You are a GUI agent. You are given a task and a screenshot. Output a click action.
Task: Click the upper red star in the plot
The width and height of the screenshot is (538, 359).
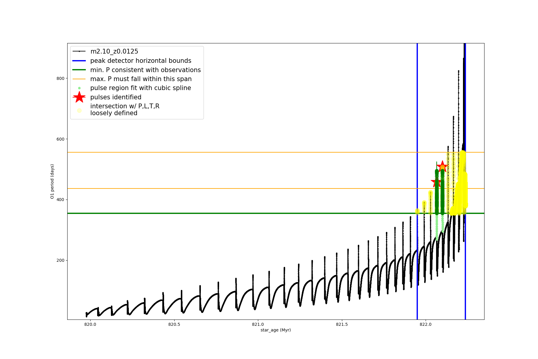click(x=442, y=166)
